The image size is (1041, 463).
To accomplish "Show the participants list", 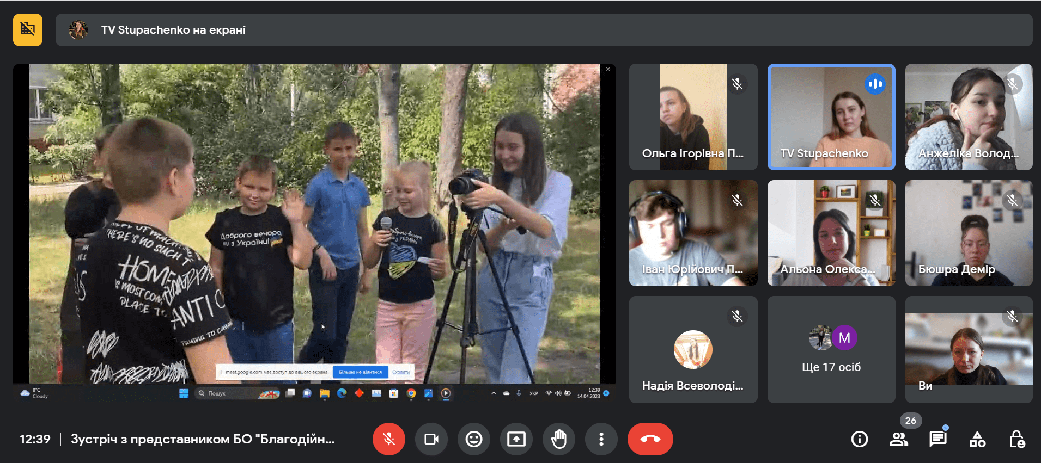I will point(898,439).
